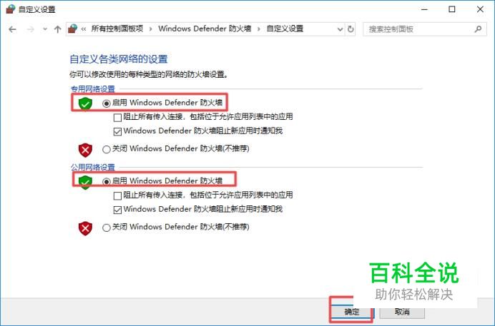Click the 自定义设置 breadcrumb segment
Image resolution: width=495 pixels, height=326 pixels.
pos(285,29)
